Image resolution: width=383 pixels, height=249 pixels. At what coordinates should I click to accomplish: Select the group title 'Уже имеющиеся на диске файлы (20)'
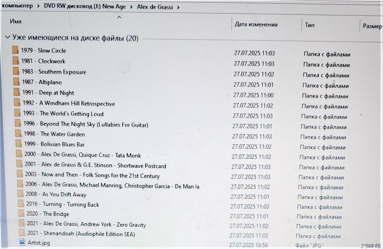pyautogui.click(x=75, y=38)
